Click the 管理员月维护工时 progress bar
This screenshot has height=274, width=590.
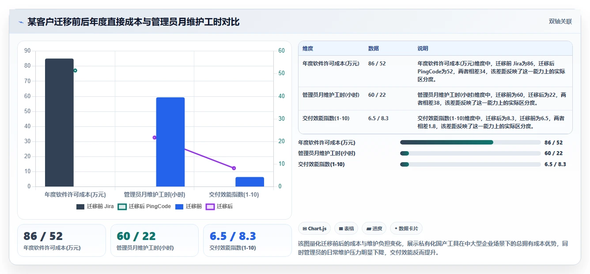pos(470,153)
